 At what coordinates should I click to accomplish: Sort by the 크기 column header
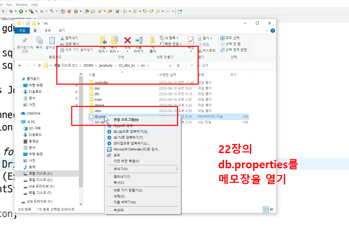pyautogui.click(x=233, y=75)
